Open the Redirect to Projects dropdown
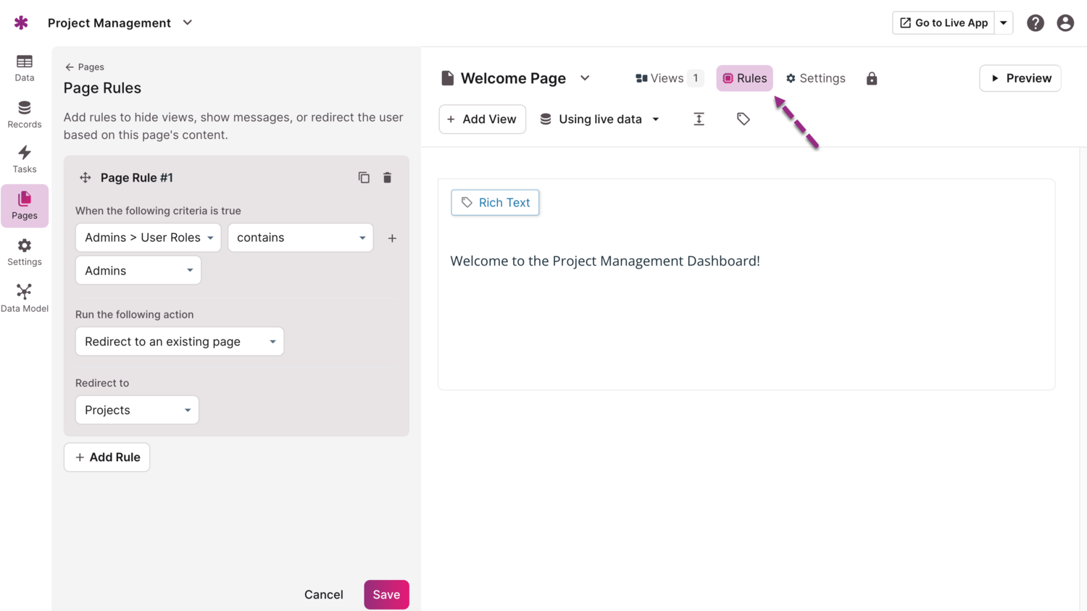Viewport: 1087px width, 611px height. [137, 410]
